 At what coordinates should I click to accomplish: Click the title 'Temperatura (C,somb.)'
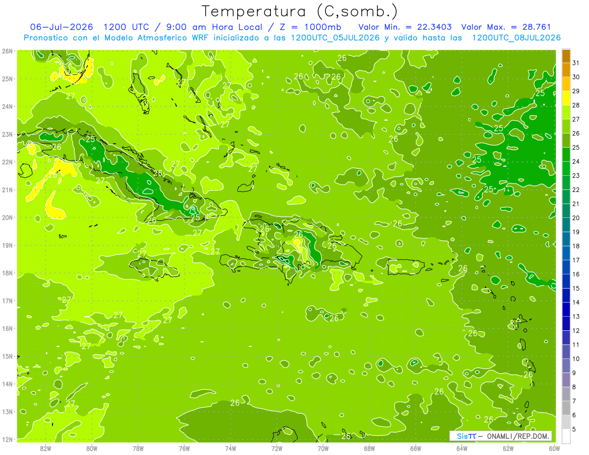pos(299,11)
